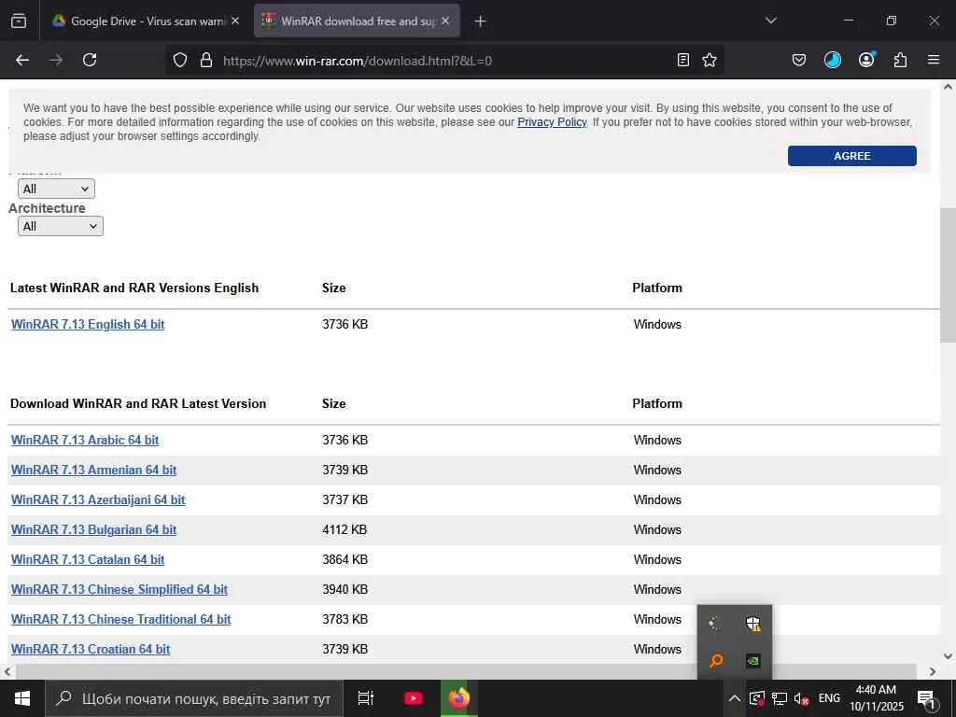
Task: Click the scroll up arrow
Action: tap(949, 87)
